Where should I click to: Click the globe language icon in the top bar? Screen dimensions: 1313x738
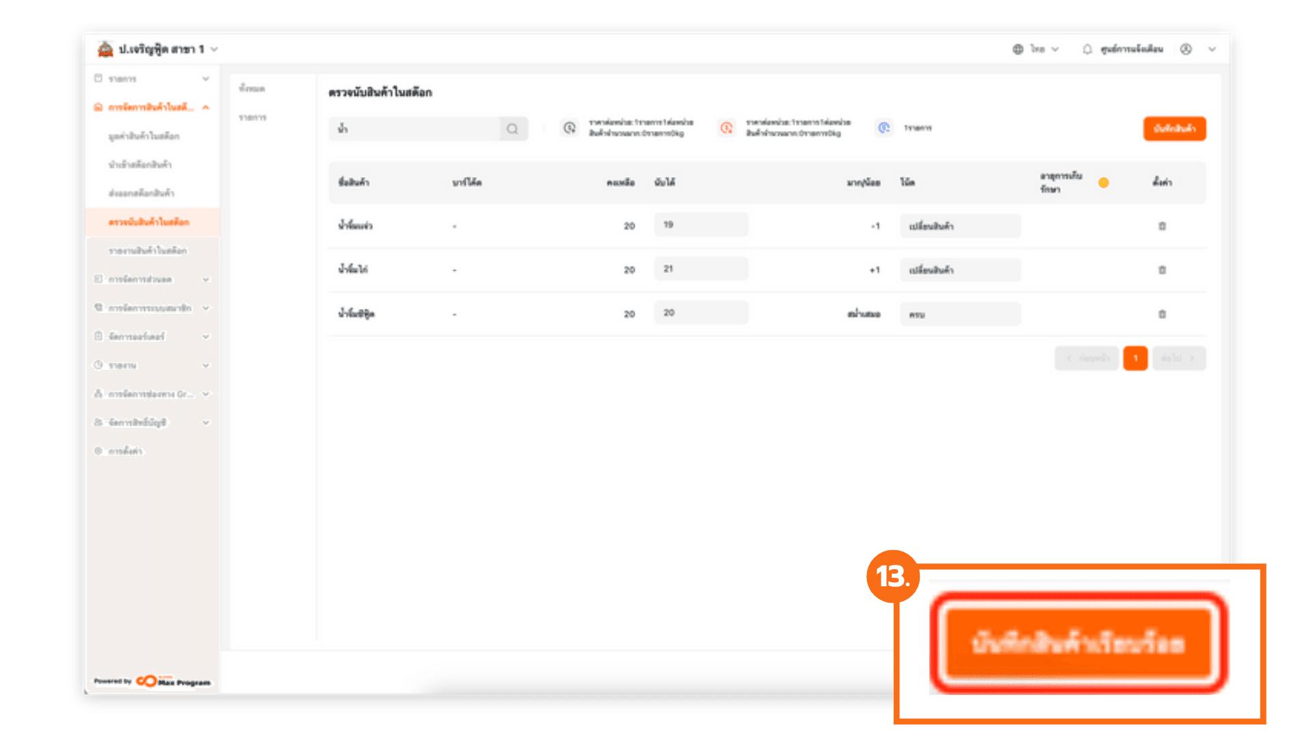[1018, 49]
